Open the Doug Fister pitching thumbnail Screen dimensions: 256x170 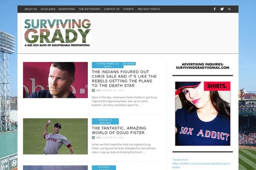tap(55, 136)
